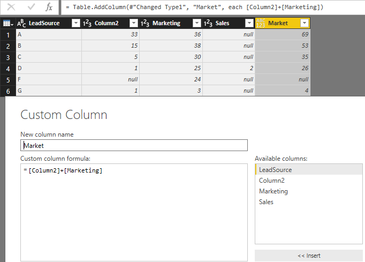Screen dimensions: 365x262
Task: Click Marketing cell with value 3
Action: [171, 91]
